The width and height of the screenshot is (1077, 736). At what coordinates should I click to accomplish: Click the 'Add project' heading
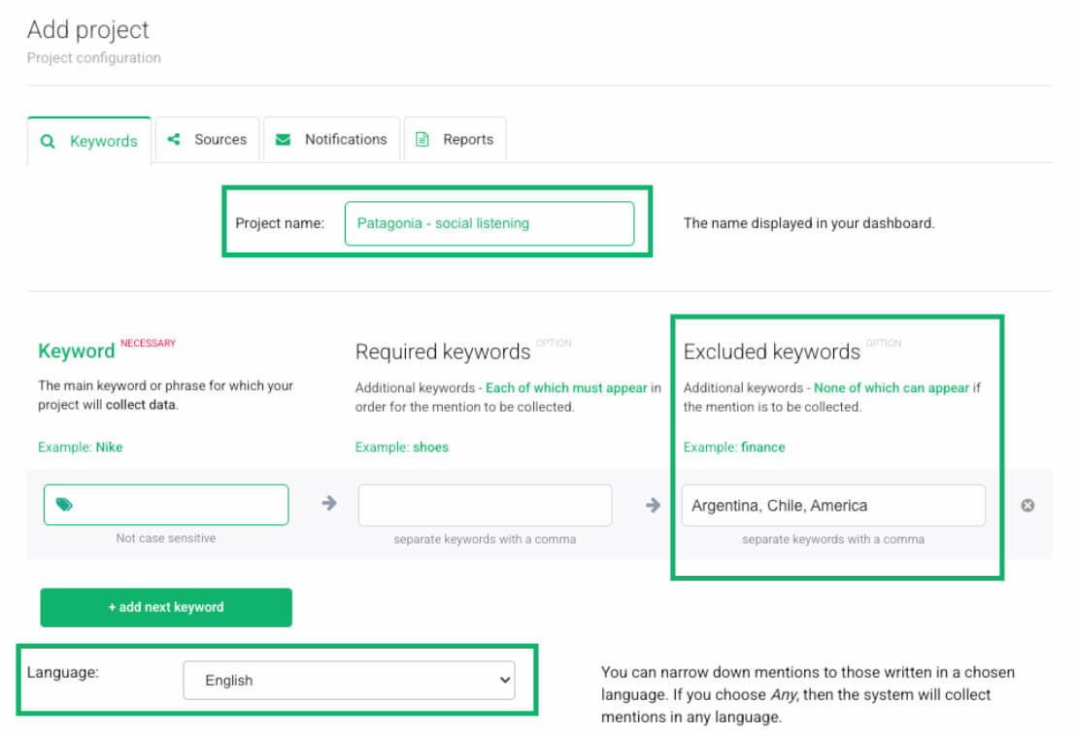[88, 29]
